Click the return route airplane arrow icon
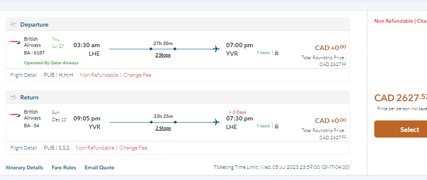The height and width of the screenshot is (180, 427). tap(216, 122)
